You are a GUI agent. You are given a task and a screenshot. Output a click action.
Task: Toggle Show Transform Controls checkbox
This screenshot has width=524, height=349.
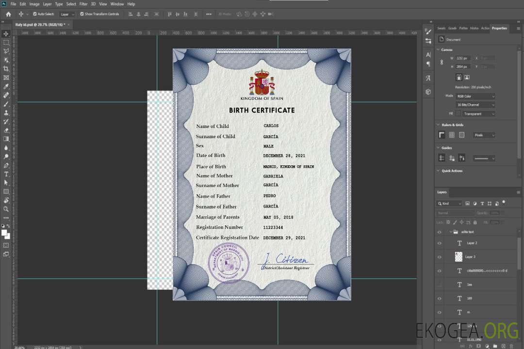82,14
